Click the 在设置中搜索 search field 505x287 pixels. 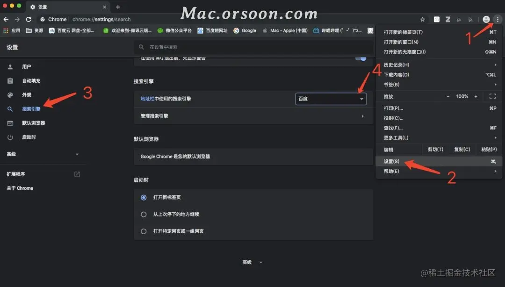(x=253, y=47)
